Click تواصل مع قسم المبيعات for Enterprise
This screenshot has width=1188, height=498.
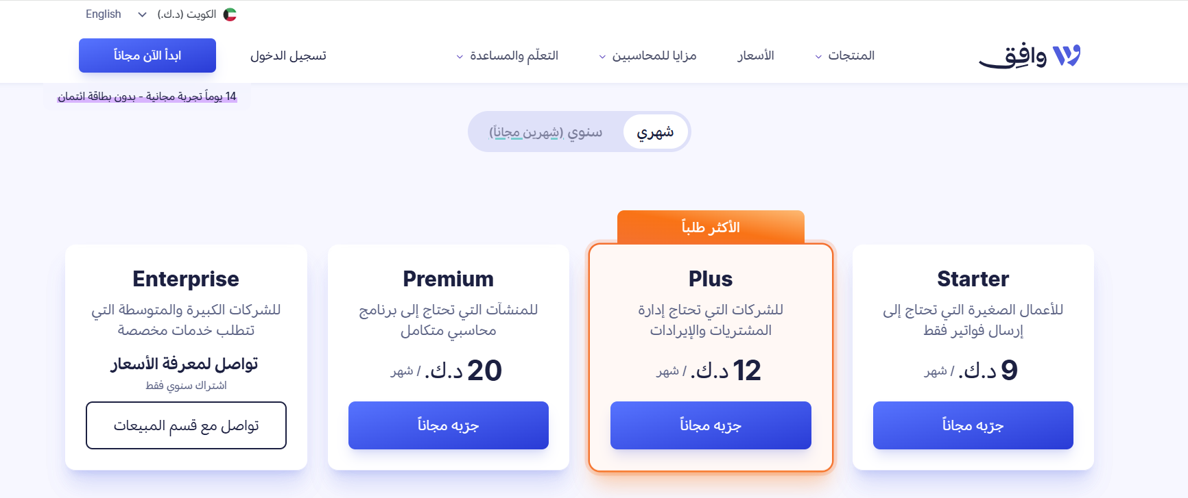(185, 425)
